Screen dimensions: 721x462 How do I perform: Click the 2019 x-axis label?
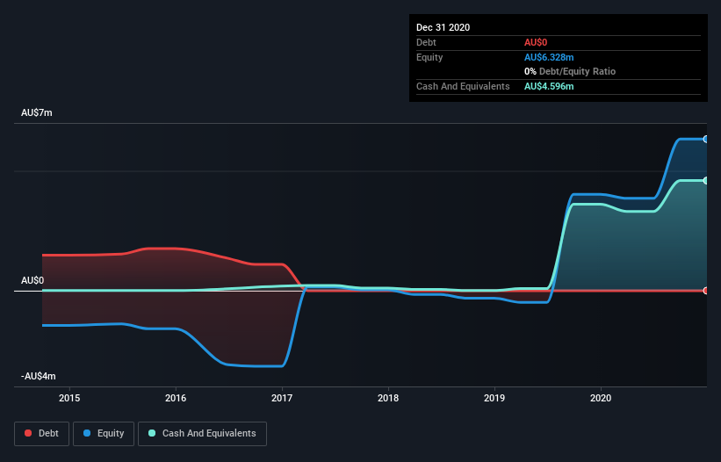494,398
